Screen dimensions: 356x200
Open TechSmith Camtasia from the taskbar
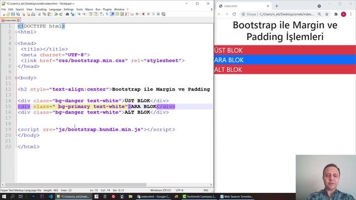pyautogui.click(x=199, y=197)
